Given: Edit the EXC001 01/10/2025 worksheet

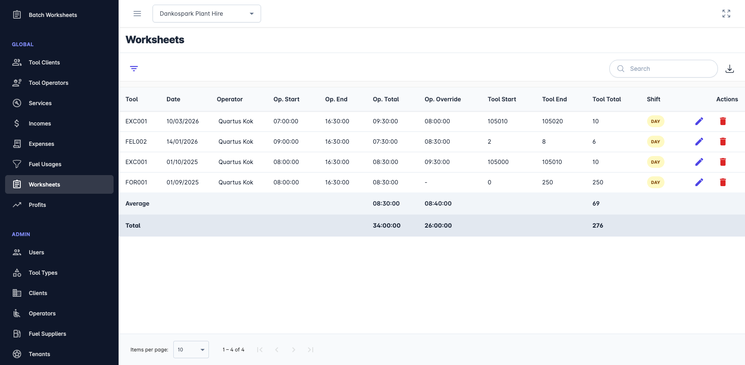Looking at the screenshot, I should click(699, 162).
